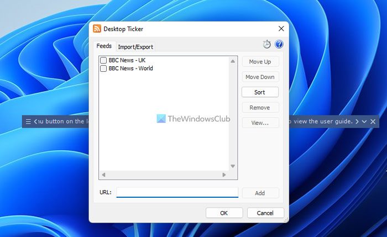The image size is (387, 237).
Task: Click the Move Down button
Action: [x=260, y=77]
